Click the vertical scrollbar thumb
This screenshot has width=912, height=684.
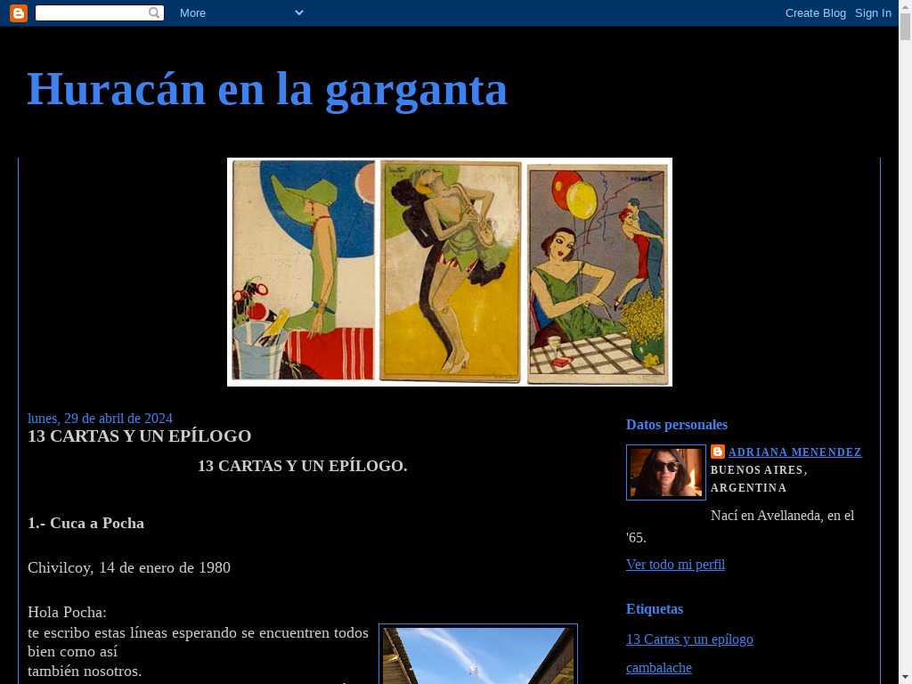pos(905,26)
